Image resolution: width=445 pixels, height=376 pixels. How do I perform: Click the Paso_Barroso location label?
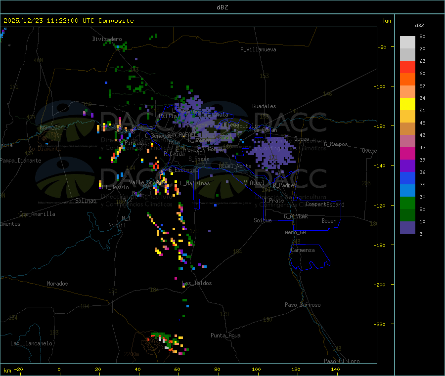point(303,305)
